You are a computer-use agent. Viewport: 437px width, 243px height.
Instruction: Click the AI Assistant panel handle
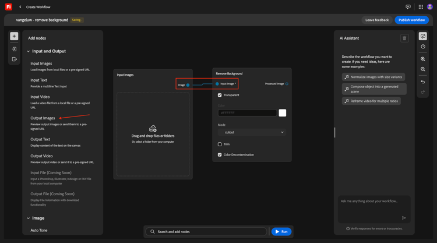click(334, 132)
